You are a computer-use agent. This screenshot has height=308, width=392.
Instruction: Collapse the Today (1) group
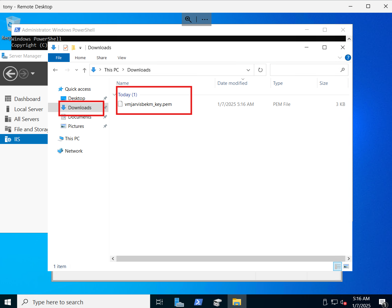pyautogui.click(x=114, y=95)
